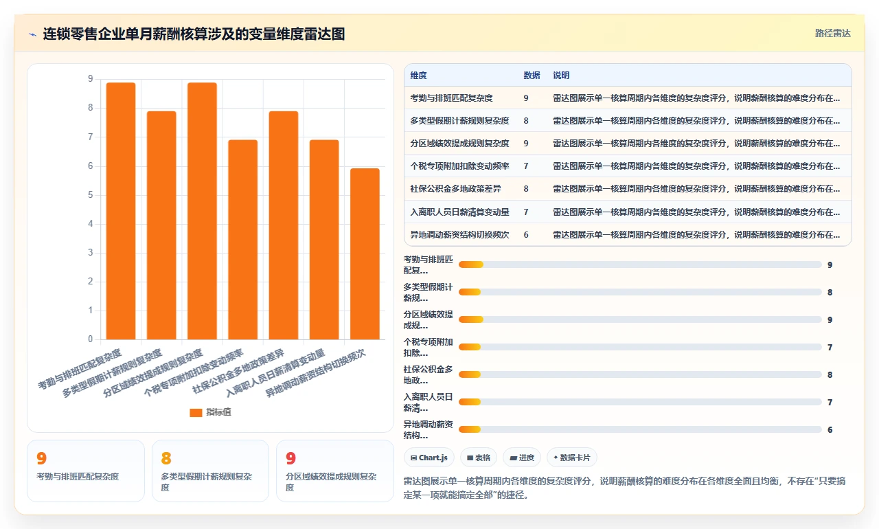
Task: Click the chart title 连锁零售企业单月薪酬核算
Action: [x=194, y=34]
